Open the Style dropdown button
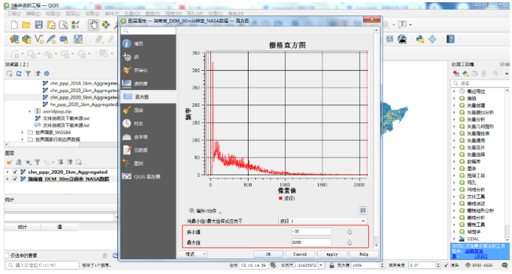 tap(192, 254)
